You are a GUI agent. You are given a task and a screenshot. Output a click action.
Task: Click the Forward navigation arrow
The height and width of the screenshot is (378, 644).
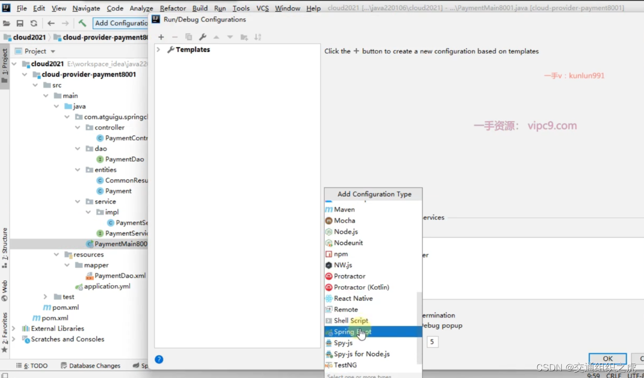point(65,23)
